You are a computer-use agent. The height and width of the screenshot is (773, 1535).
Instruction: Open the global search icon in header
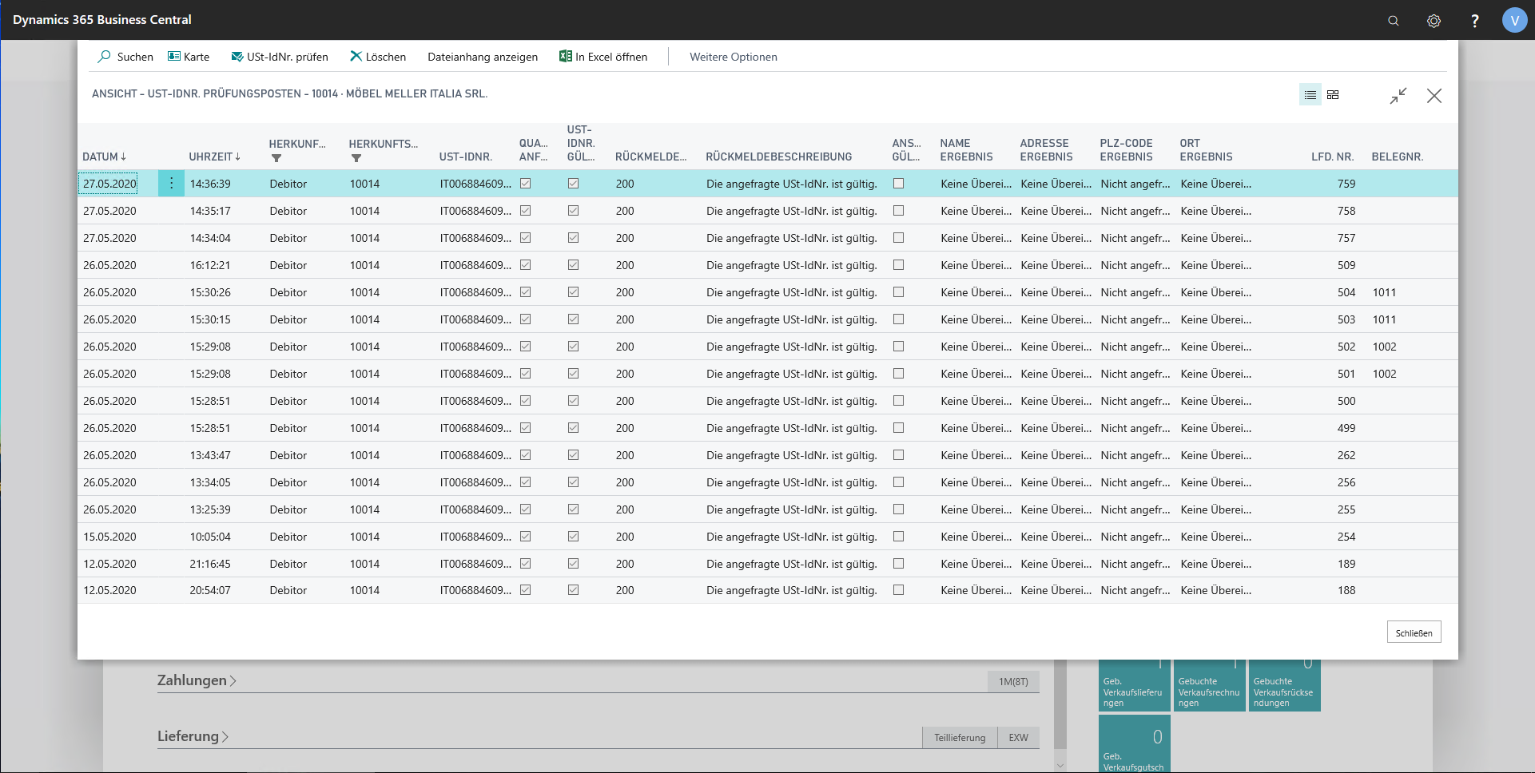1394,21
